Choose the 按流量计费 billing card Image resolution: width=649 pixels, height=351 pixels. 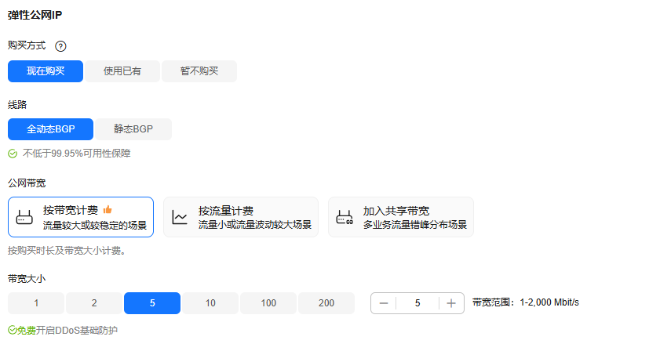pyautogui.click(x=241, y=217)
